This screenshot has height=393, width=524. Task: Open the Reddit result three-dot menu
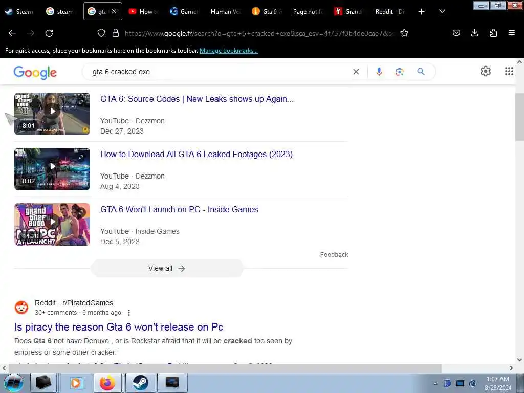(129, 313)
